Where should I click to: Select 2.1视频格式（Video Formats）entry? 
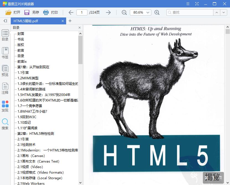[40, 172]
